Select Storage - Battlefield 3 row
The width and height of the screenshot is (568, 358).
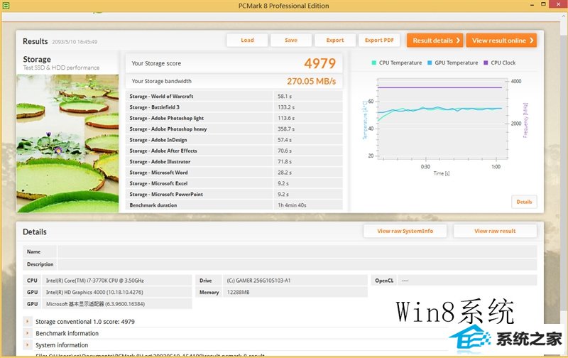click(x=234, y=107)
